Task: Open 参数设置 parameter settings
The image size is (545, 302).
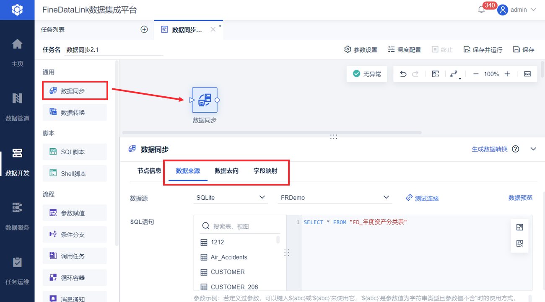Action: 361,50
